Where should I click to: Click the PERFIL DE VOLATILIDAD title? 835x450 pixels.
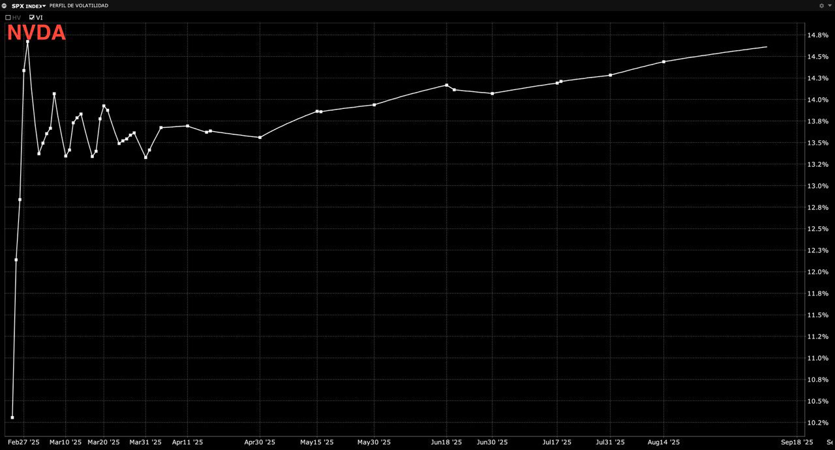(x=79, y=5)
